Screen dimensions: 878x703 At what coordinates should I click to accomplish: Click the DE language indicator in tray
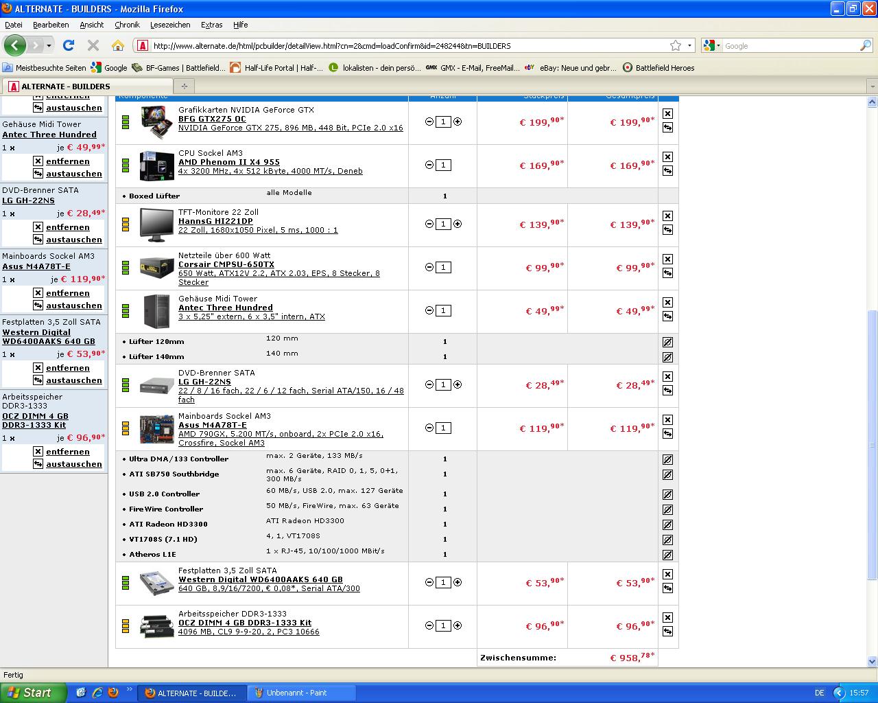(x=820, y=693)
